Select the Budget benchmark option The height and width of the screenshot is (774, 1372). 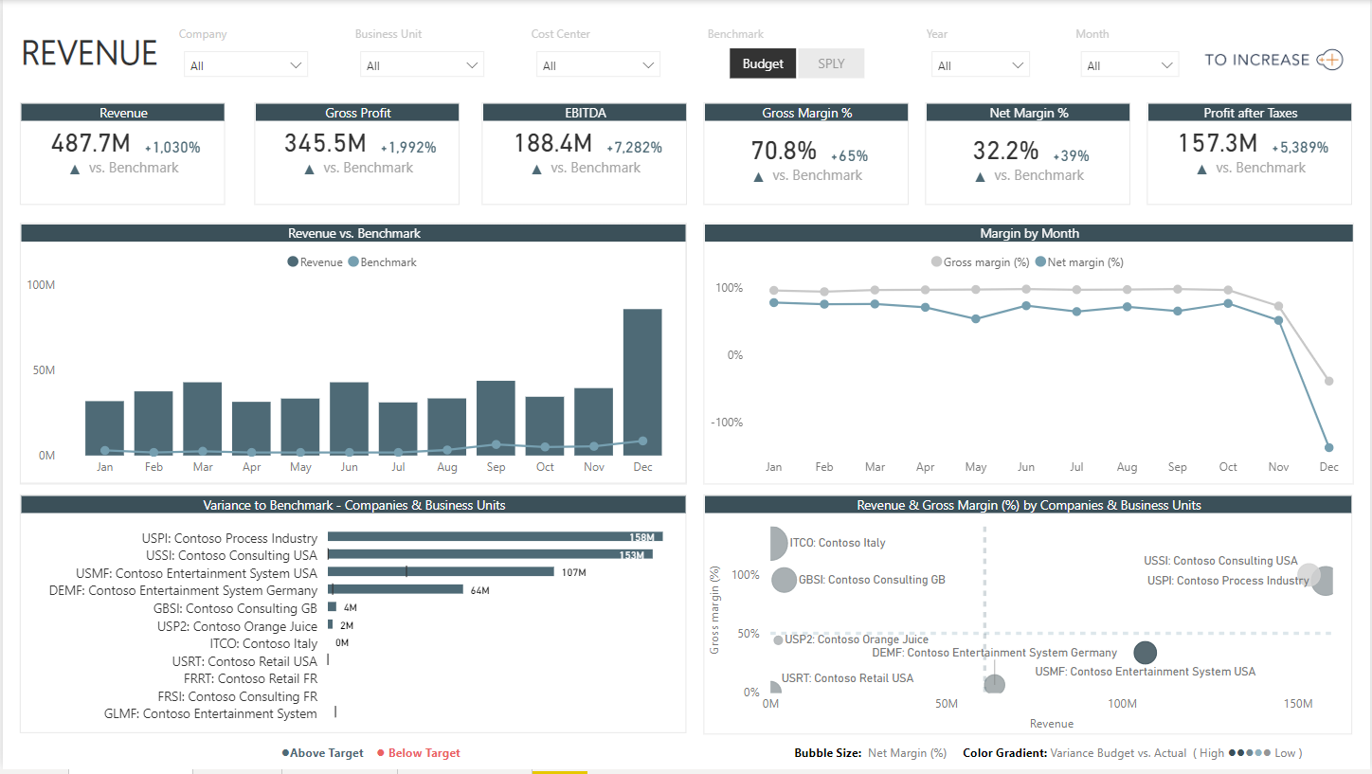coord(763,63)
